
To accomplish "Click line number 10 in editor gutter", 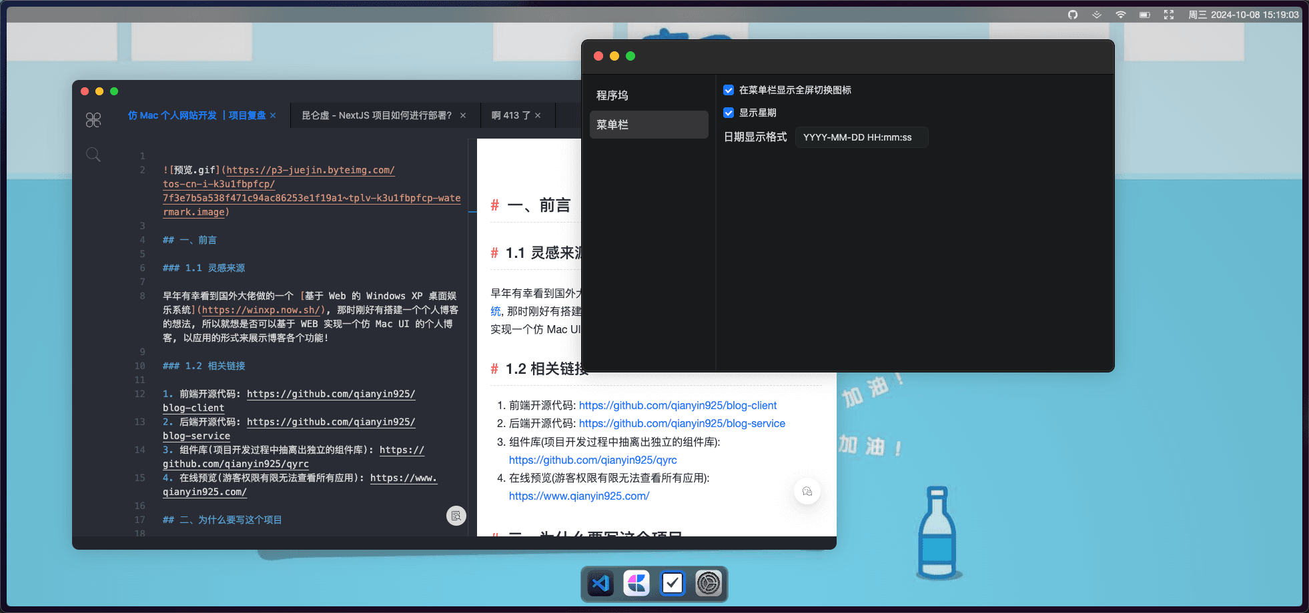I will click(x=139, y=366).
